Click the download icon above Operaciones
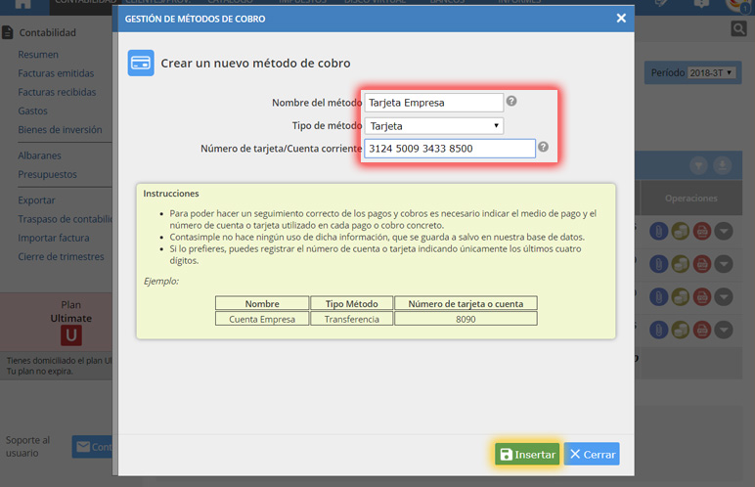This screenshot has height=487, width=755. pos(724,165)
